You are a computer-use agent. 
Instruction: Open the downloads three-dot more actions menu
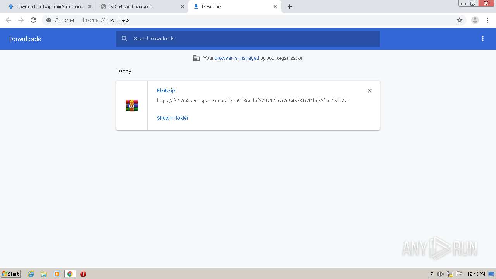click(x=483, y=39)
